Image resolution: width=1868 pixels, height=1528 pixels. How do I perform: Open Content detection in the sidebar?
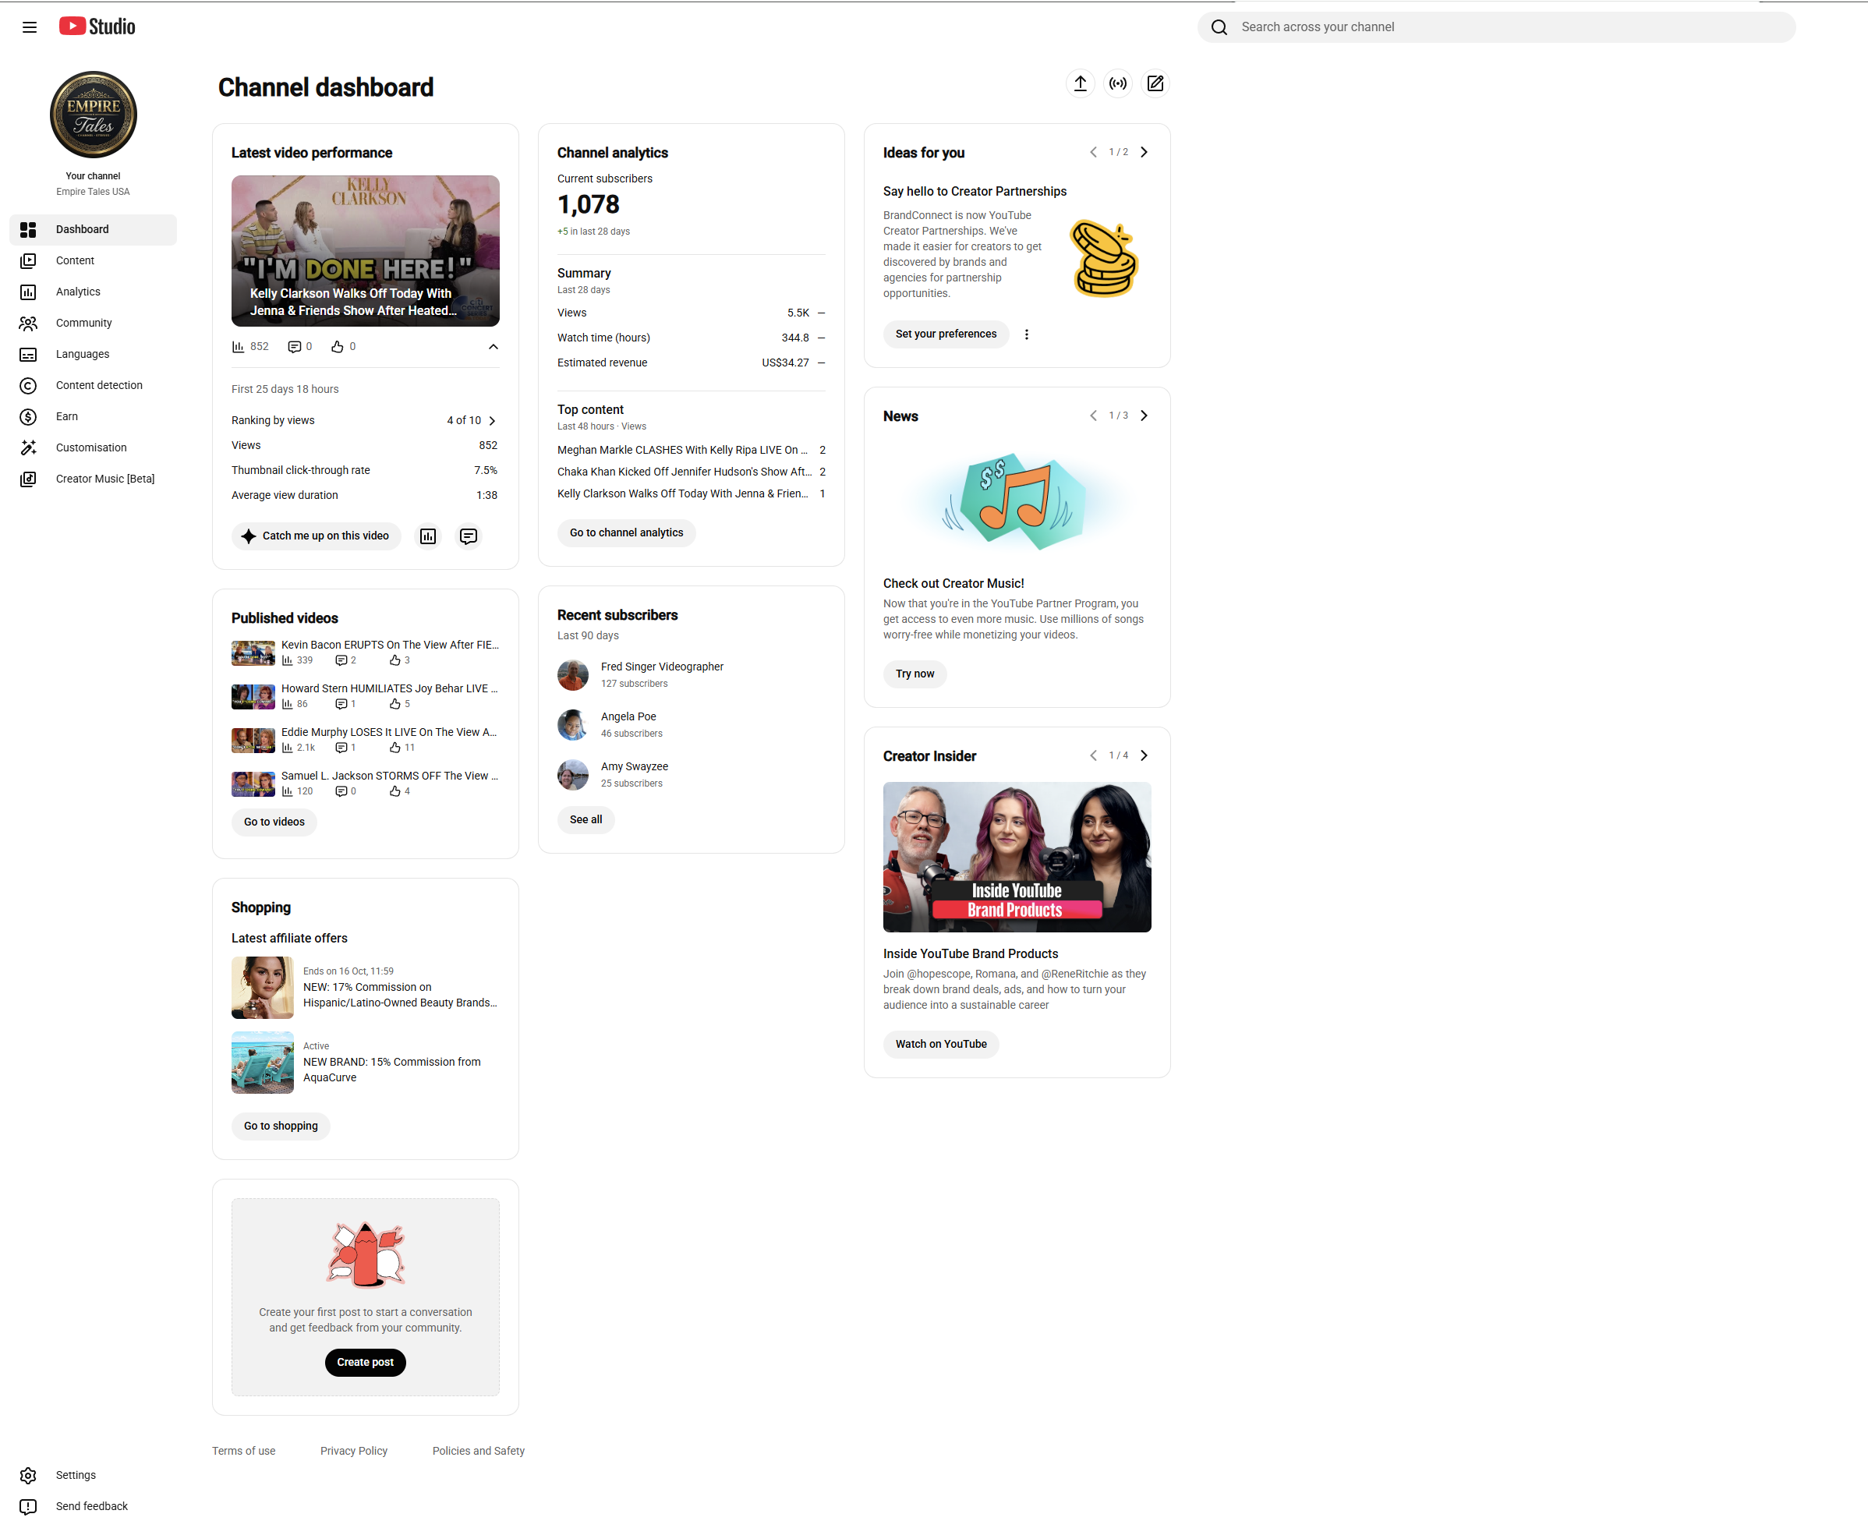click(94, 386)
